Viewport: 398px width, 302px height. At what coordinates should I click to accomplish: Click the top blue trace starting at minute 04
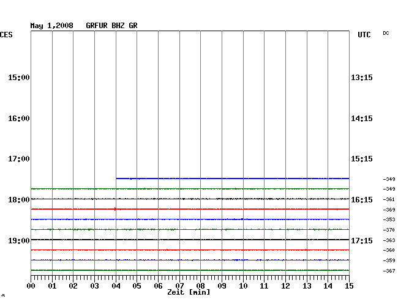click(x=233, y=179)
